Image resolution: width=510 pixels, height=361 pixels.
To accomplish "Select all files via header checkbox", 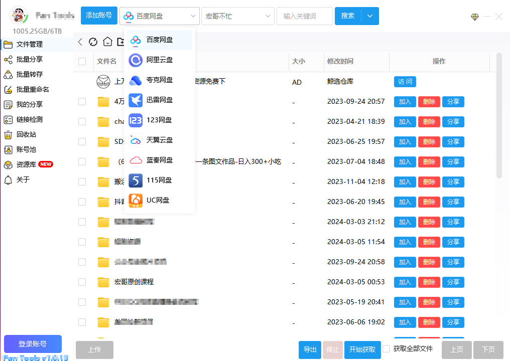I will pyautogui.click(x=82, y=61).
